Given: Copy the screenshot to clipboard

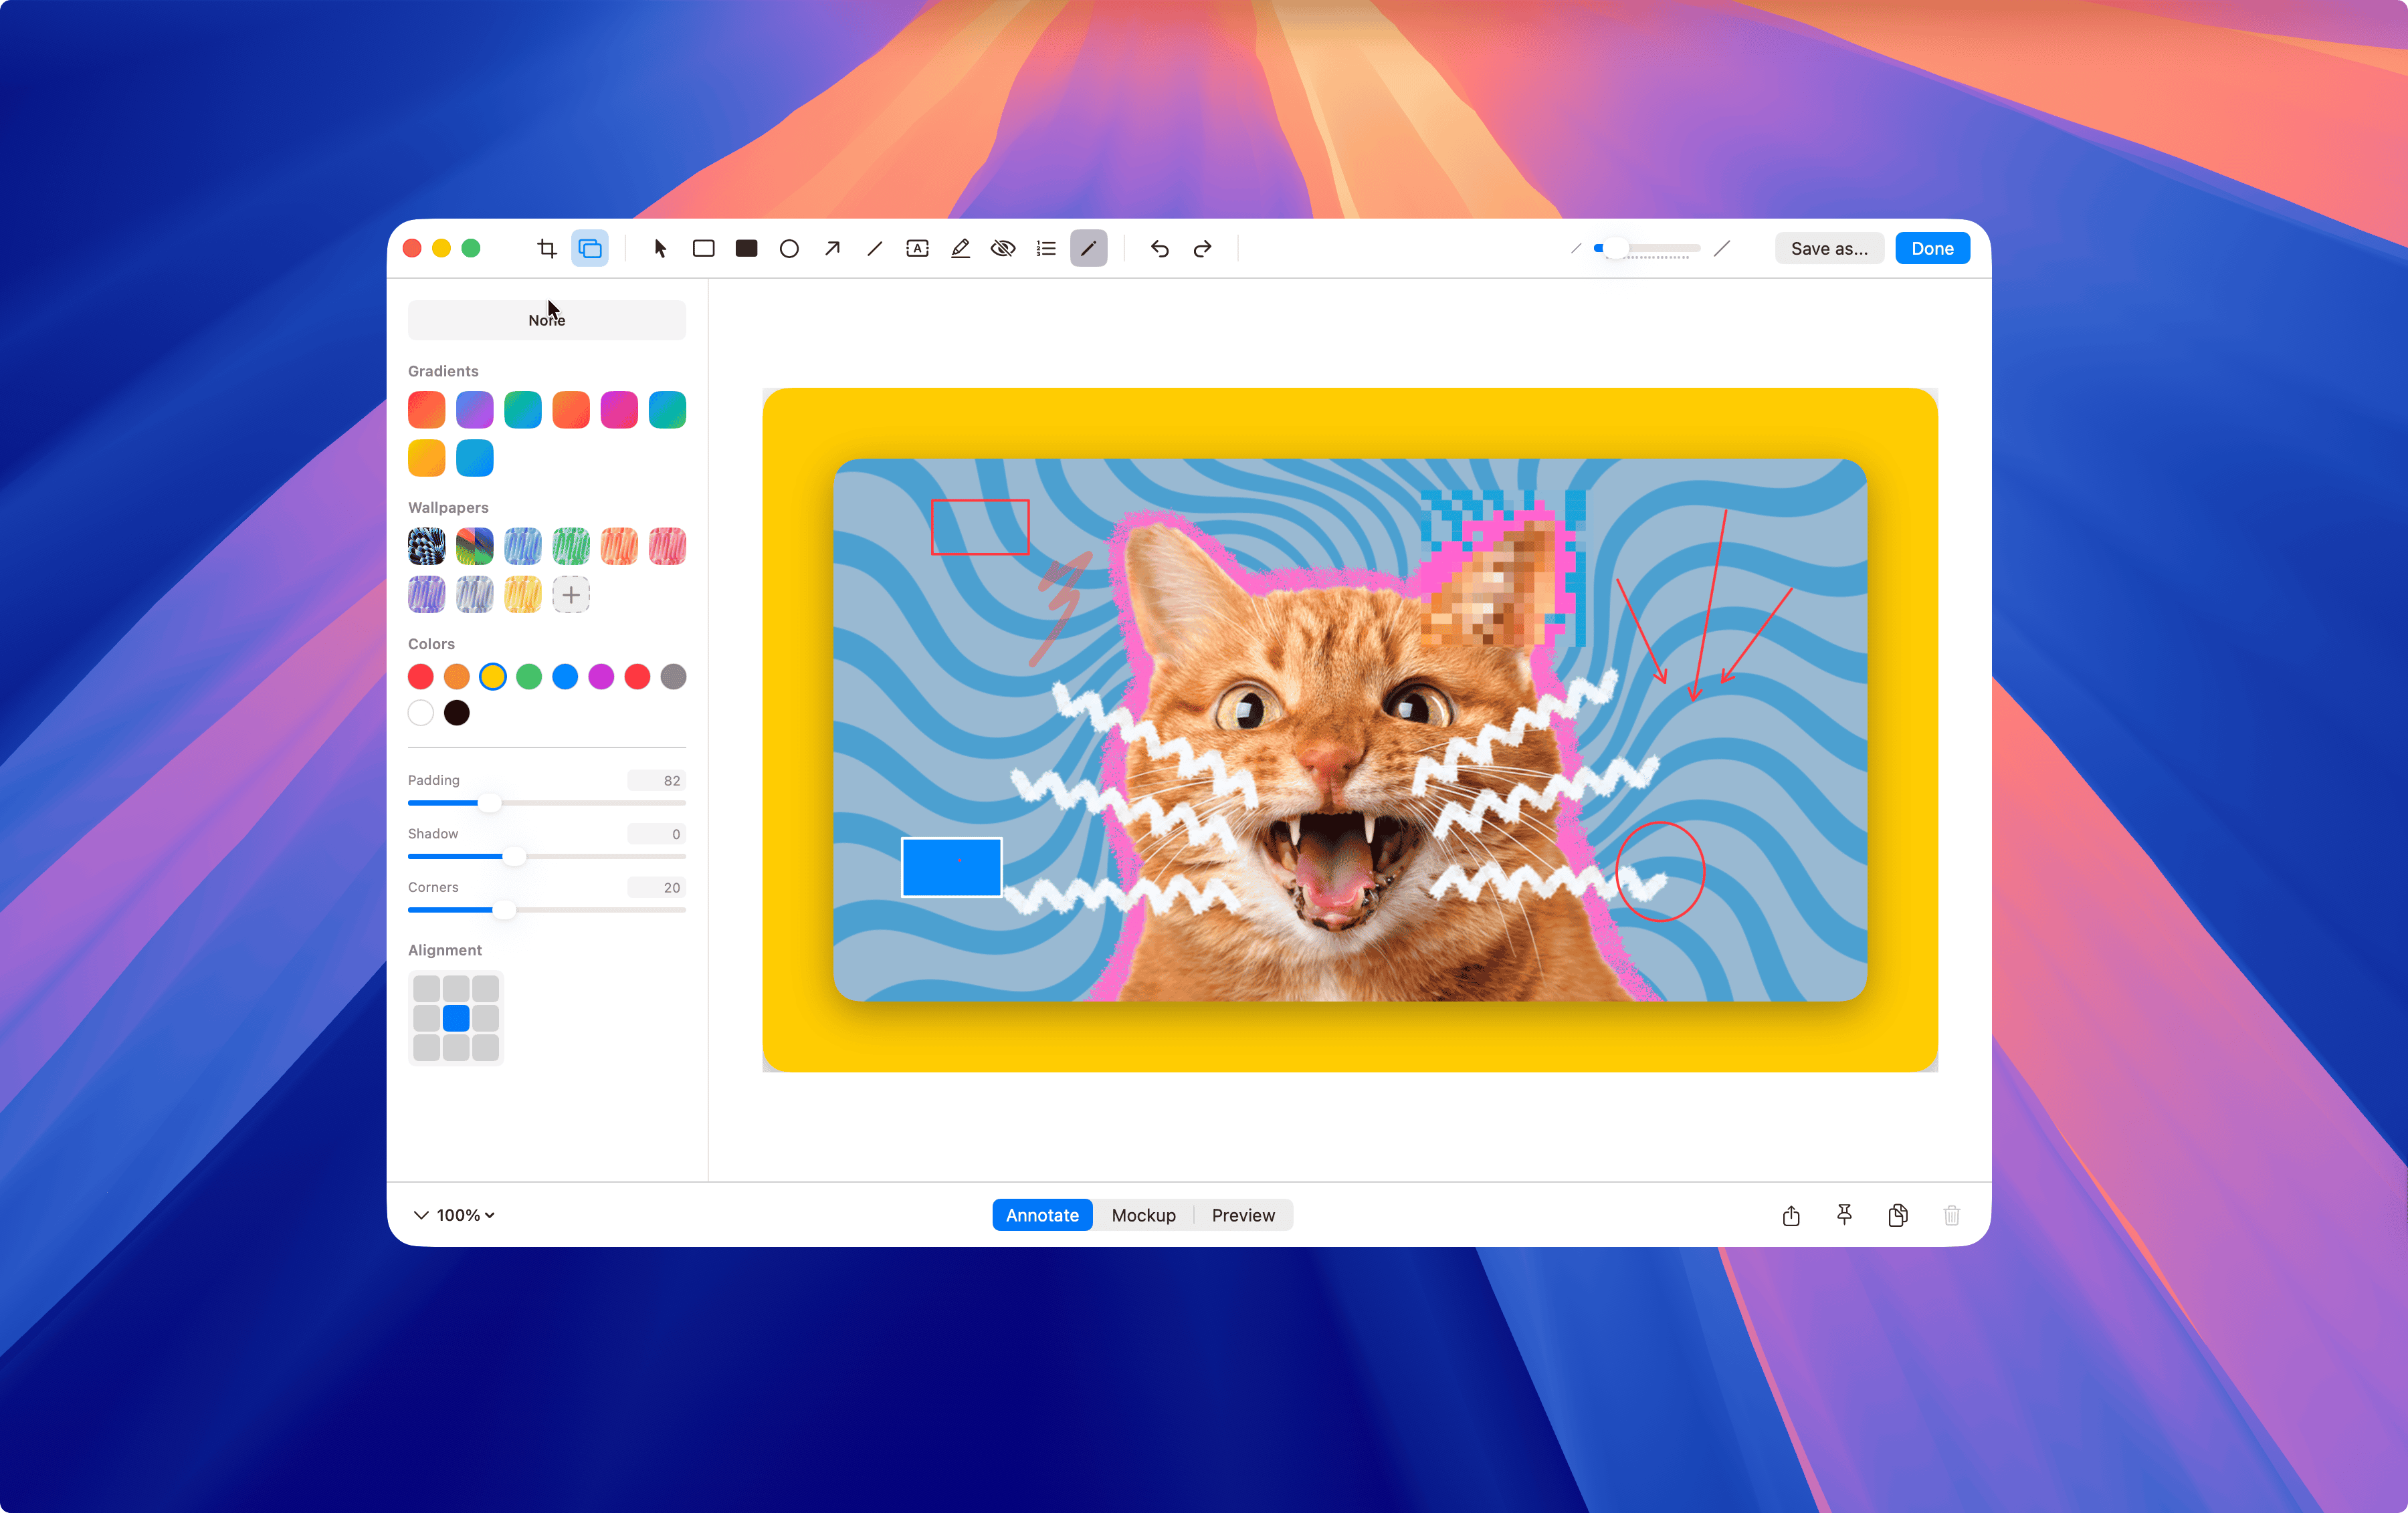Looking at the screenshot, I should pyautogui.click(x=1898, y=1215).
